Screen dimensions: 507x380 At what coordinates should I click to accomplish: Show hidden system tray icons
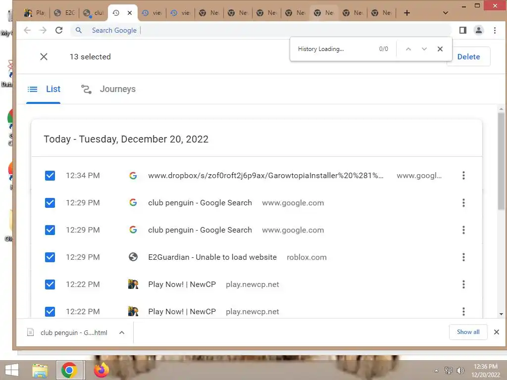pyautogui.click(x=436, y=371)
